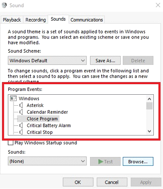Click the Browse... button
This screenshot has width=163, height=189.
(138, 161)
